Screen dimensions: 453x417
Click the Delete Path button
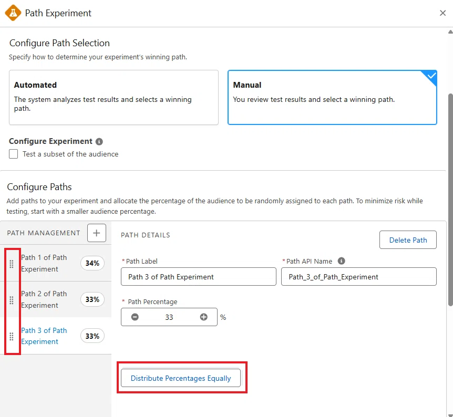coord(408,240)
